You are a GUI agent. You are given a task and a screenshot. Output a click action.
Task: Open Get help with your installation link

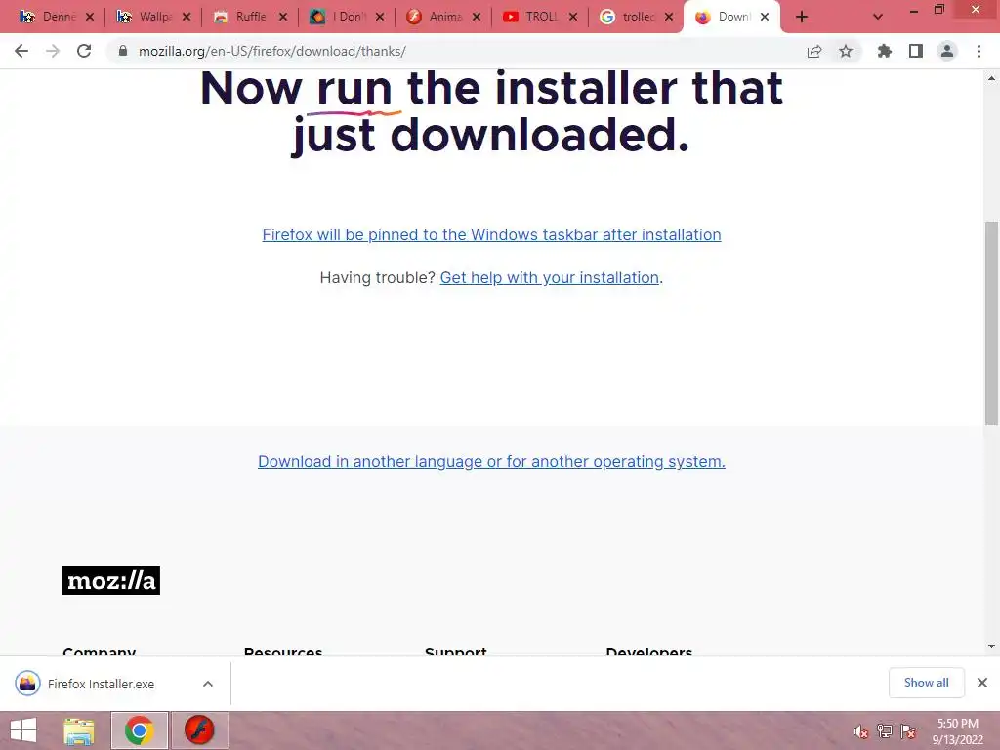[549, 278]
